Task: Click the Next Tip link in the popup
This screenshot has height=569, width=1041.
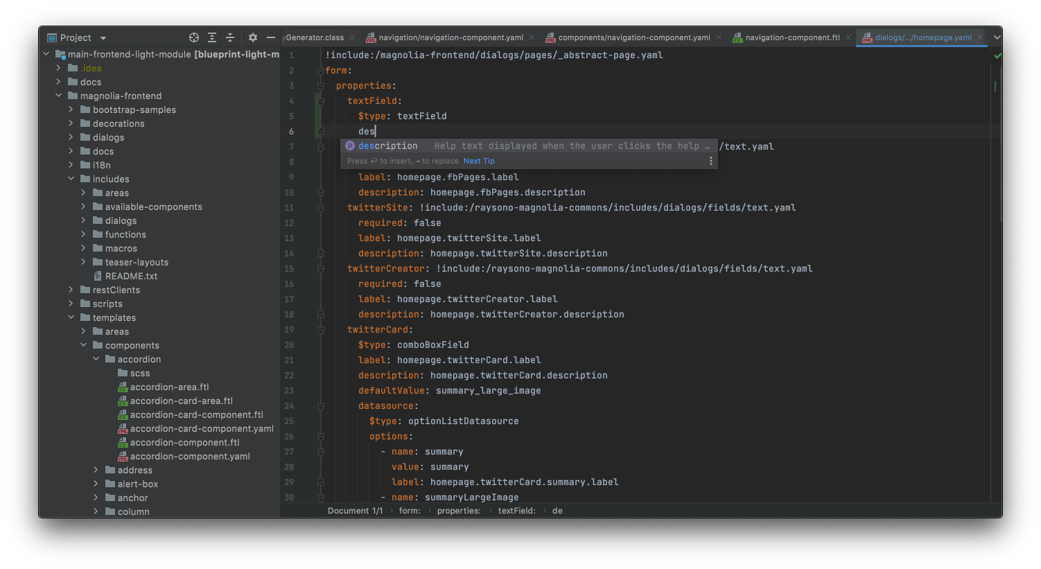Action: tap(479, 160)
